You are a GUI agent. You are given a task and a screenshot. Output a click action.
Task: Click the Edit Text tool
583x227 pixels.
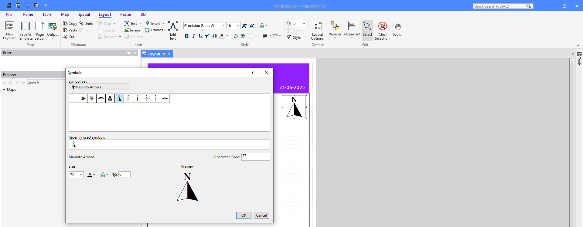(173, 31)
